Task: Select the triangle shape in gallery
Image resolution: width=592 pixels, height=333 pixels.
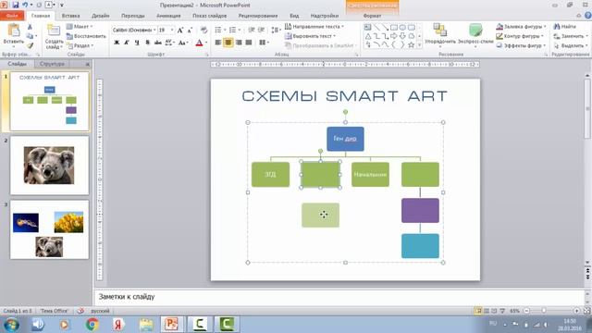Action: (x=368, y=36)
